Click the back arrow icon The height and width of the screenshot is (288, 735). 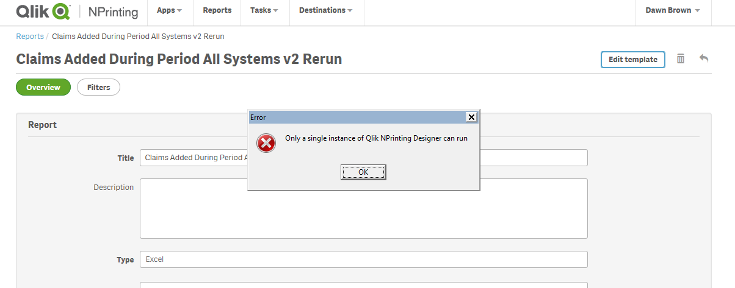point(704,58)
